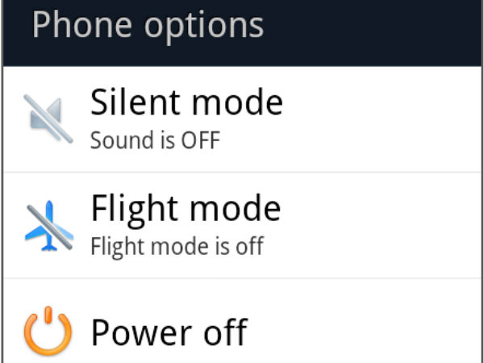Turn sound back on using the speaker icon
This screenshot has height=363, width=484.
[48, 119]
